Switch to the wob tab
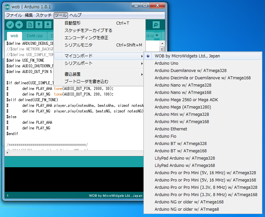Screen dimensions: 265x217 tap(14, 36)
